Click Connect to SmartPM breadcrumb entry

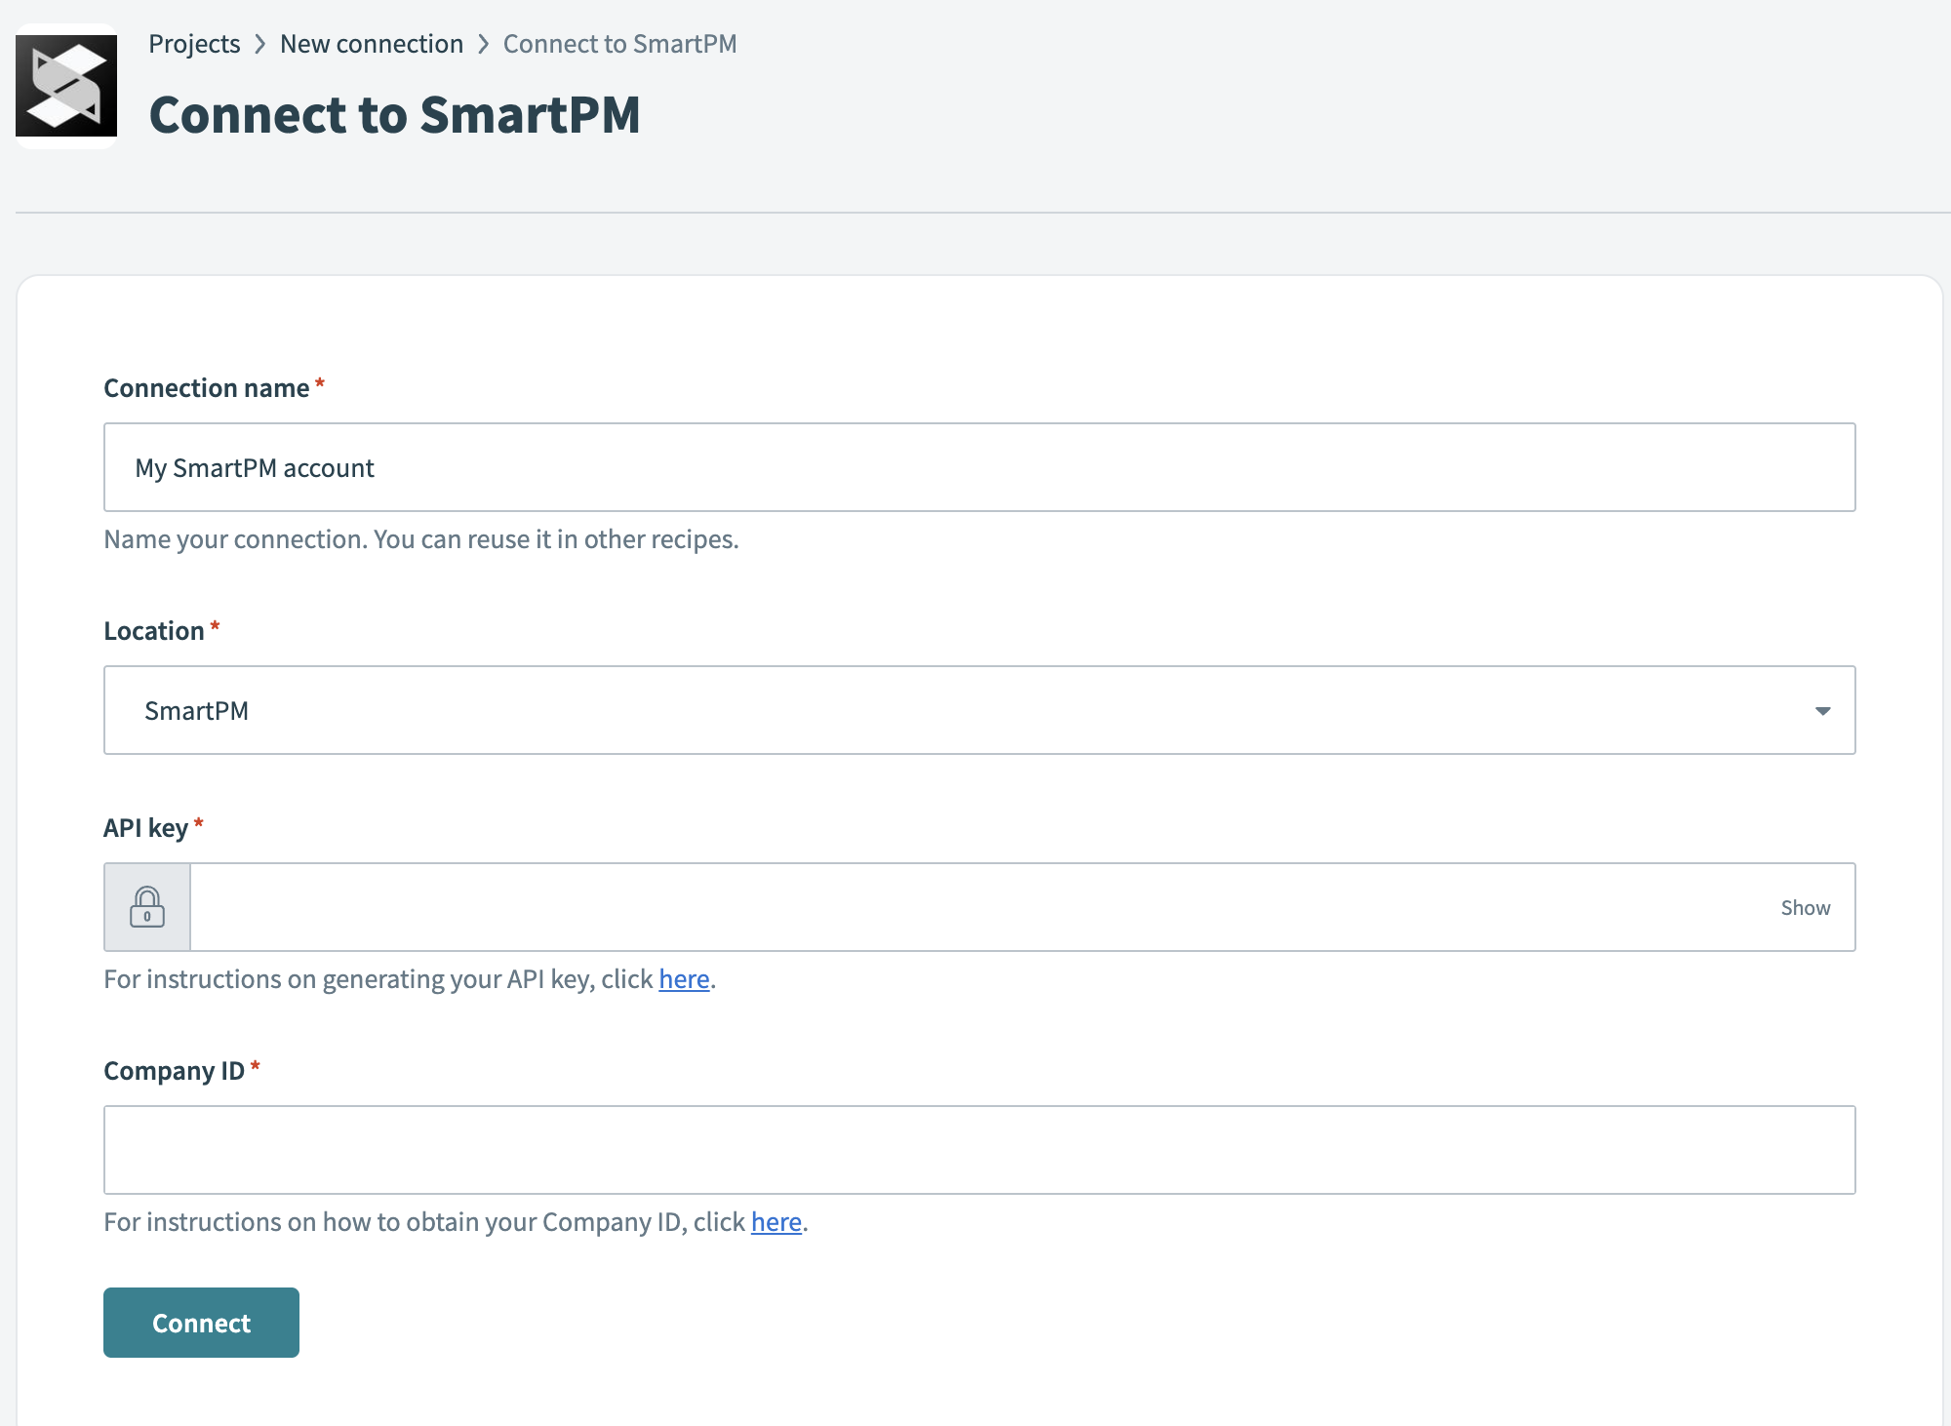pos(619,44)
